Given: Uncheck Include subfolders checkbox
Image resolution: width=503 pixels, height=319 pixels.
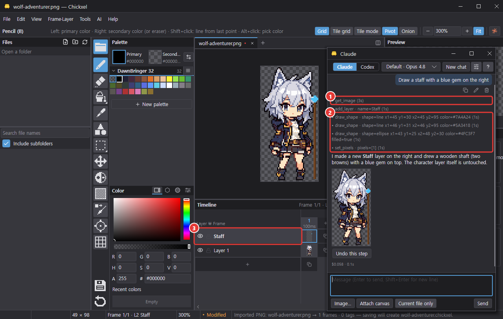Looking at the screenshot, I should click(6, 143).
